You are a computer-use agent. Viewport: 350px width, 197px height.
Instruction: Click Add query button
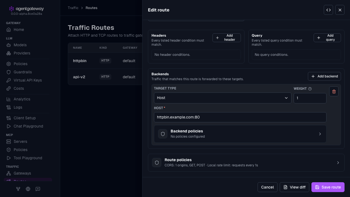tap(327, 38)
